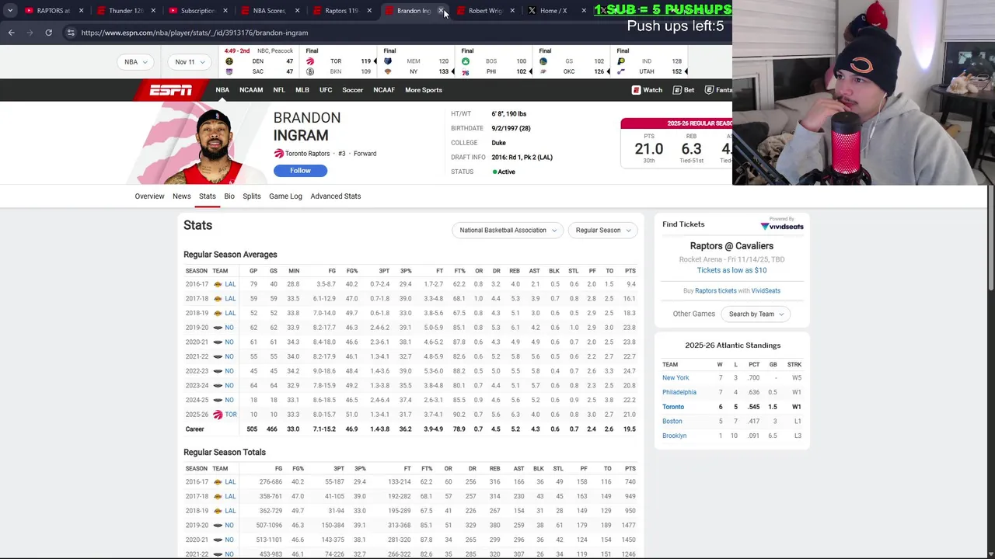The width and height of the screenshot is (995, 559).
Task: Open the Raptors tickets link
Action: coord(716,291)
